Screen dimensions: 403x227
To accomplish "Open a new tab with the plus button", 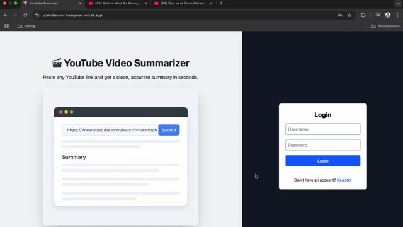I will pyautogui.click(x=221, y=3).
